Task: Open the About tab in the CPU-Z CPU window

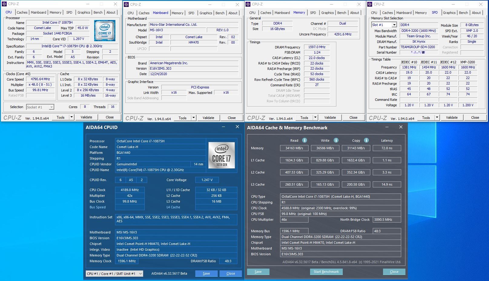Action: pyautogui.click(x=111, y=12)
